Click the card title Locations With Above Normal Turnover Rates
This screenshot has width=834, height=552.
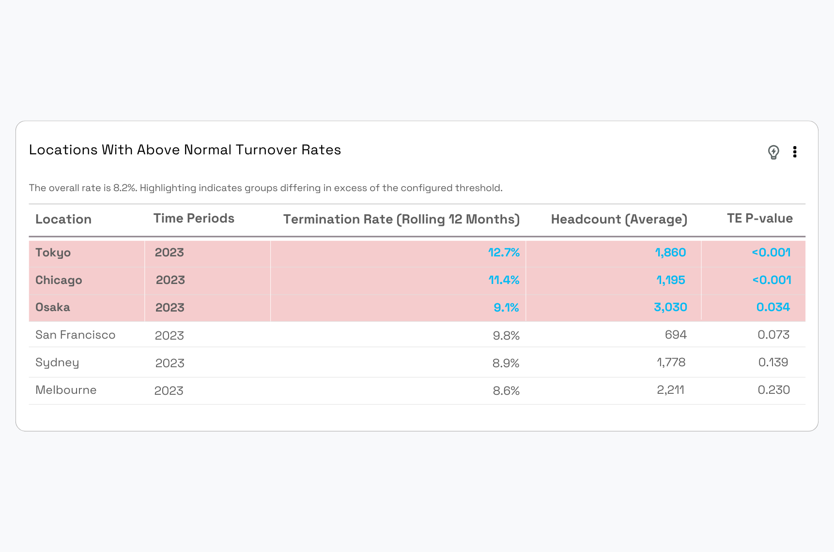(185, 150)
